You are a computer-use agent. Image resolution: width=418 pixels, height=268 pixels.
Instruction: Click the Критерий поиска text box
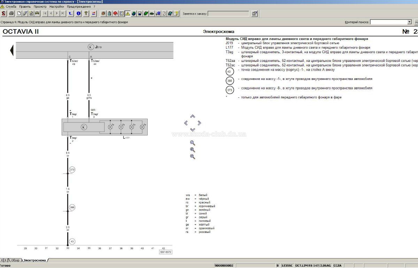coord(388,22)
